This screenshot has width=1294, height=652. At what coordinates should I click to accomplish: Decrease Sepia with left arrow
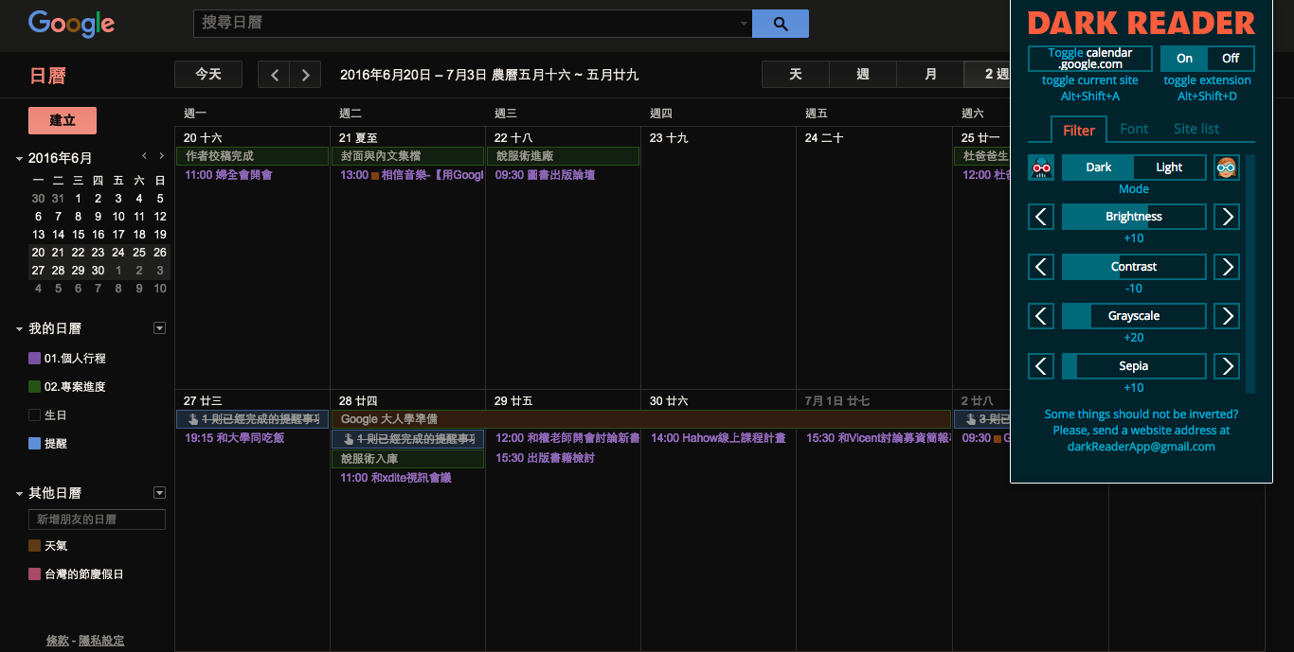[1041, 366]
